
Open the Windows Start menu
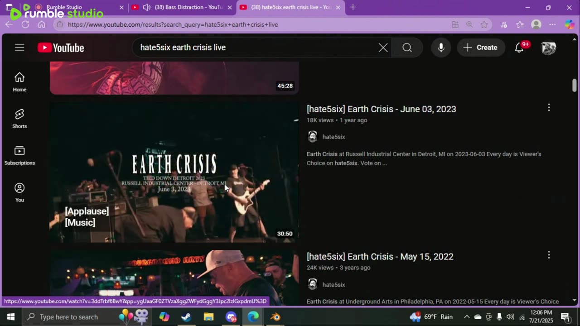click(x=11, y=317)
